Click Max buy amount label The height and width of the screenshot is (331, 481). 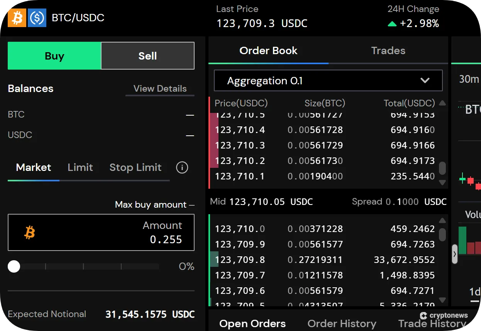tap(151, 205)
